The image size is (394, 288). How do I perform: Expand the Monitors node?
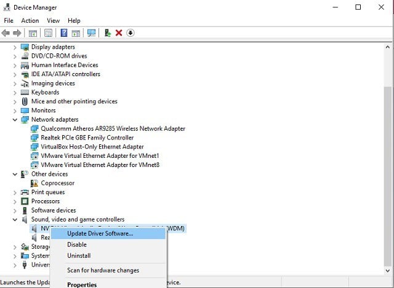(15, 111)
